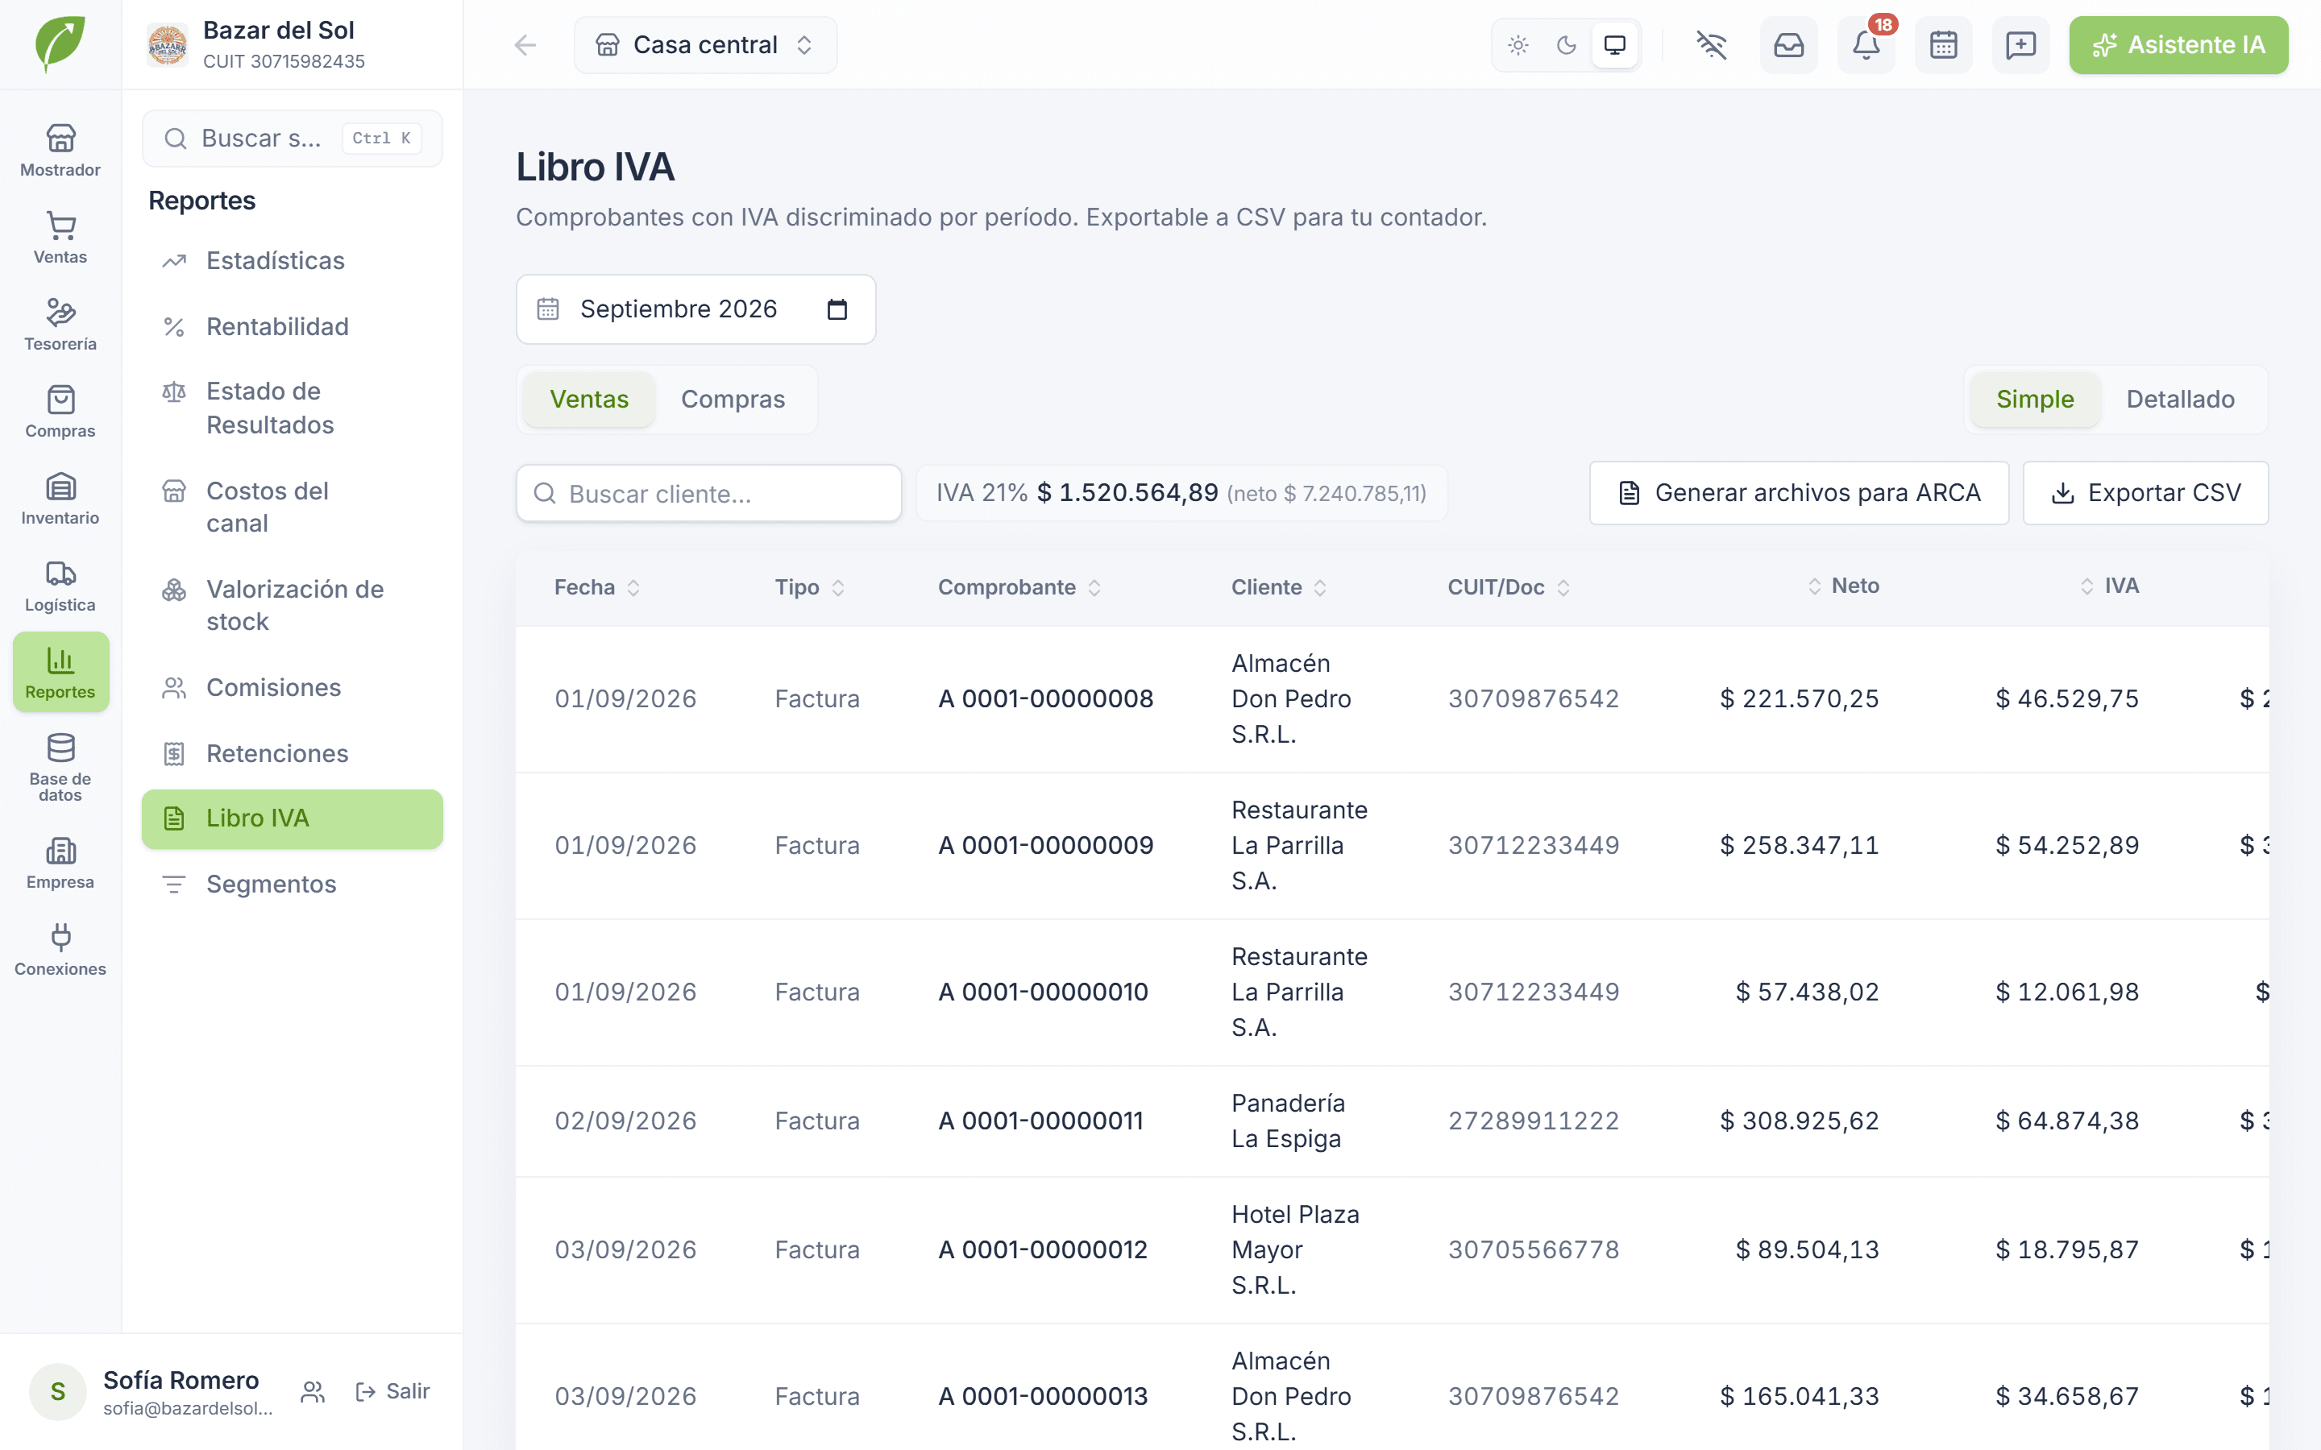Open Comisiones report in menu
The height and width of the screenshot is (1450, 2321).
(x=292, y=688)
